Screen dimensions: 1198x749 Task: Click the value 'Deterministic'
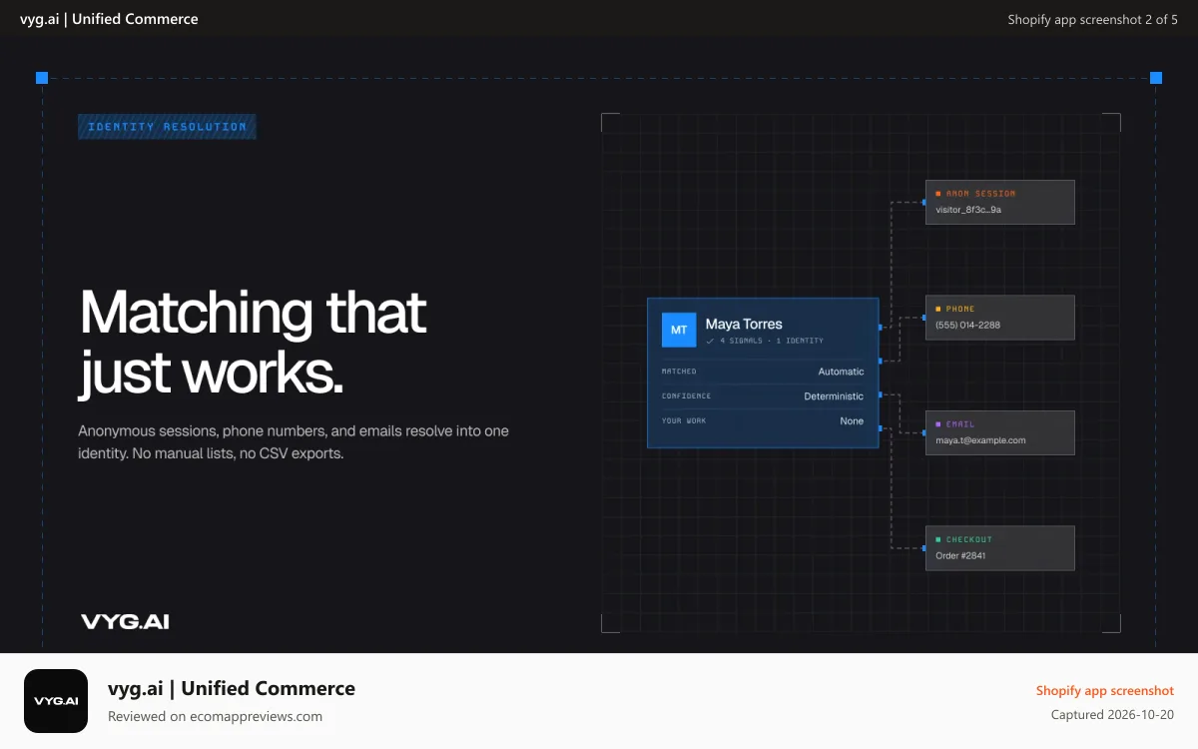[834, 396]
